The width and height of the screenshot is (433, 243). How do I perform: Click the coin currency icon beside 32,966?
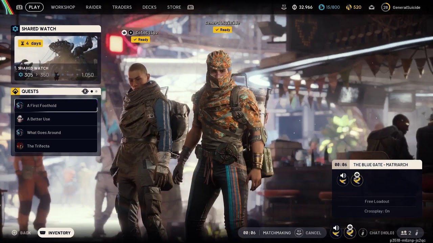click(294, 7)
